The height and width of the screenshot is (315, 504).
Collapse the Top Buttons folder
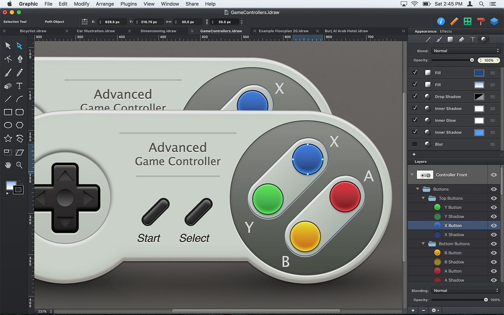(x=423, y=198)
